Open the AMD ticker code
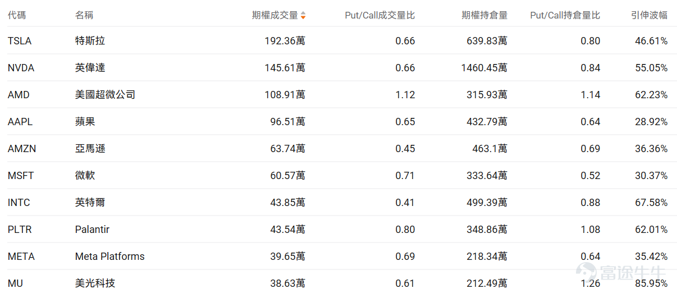The image size is (677, 293). [19, 95]
